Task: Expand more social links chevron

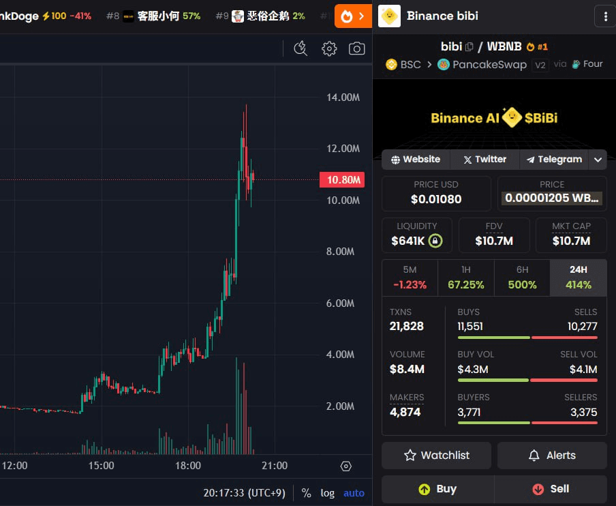Action: click(598, 160)
